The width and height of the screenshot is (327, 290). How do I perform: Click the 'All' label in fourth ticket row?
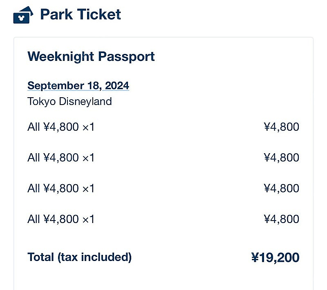coord(34,219)
